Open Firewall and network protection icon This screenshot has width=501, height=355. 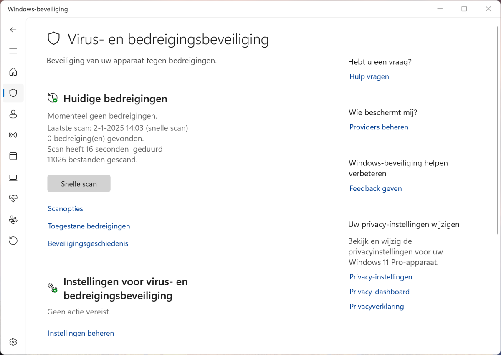click(13, 135)
